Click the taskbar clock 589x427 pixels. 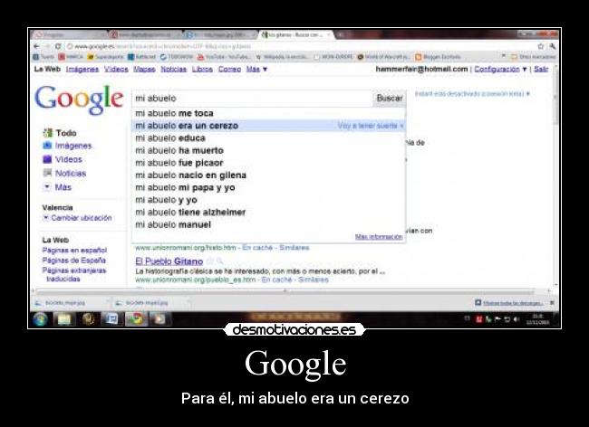pos(538,319)
